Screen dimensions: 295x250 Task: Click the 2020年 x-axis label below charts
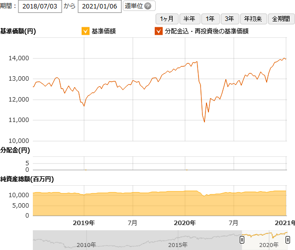[185, 223]
